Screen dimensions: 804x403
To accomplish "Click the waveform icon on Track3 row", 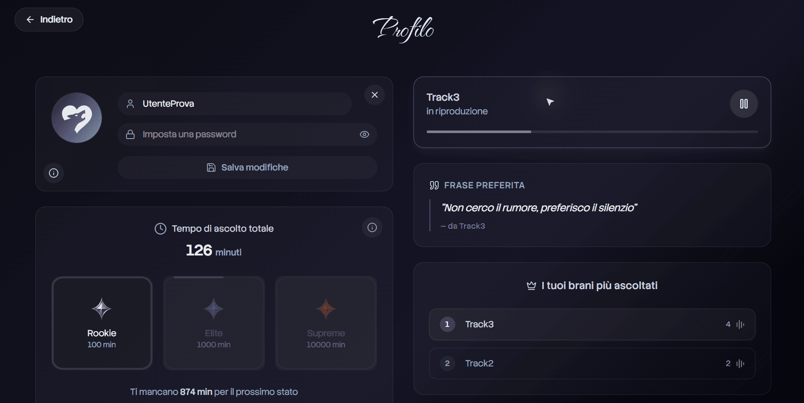I will click(x=741, y=324).
